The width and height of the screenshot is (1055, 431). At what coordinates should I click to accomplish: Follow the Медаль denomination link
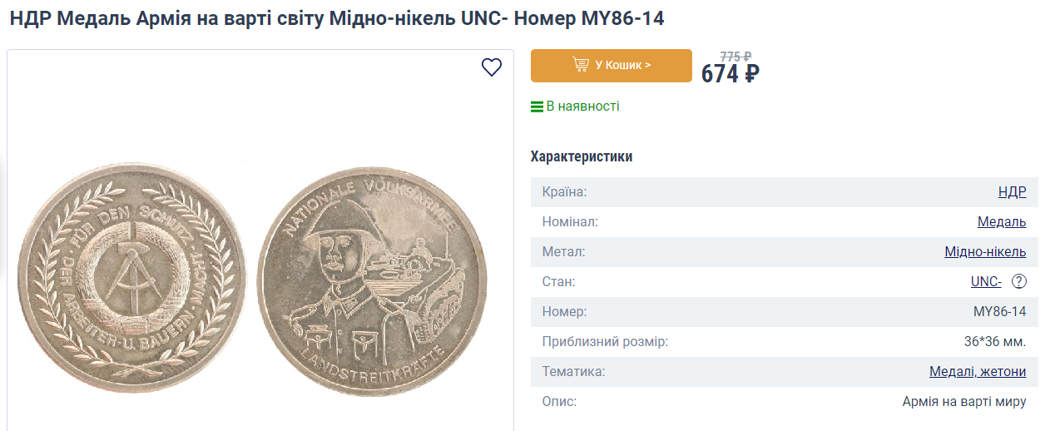1002,222
